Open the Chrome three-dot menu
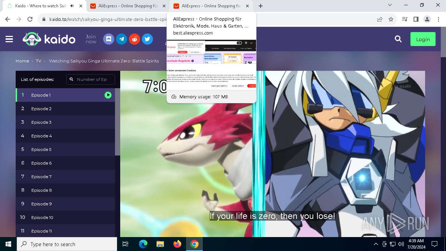 click(438, 19)
